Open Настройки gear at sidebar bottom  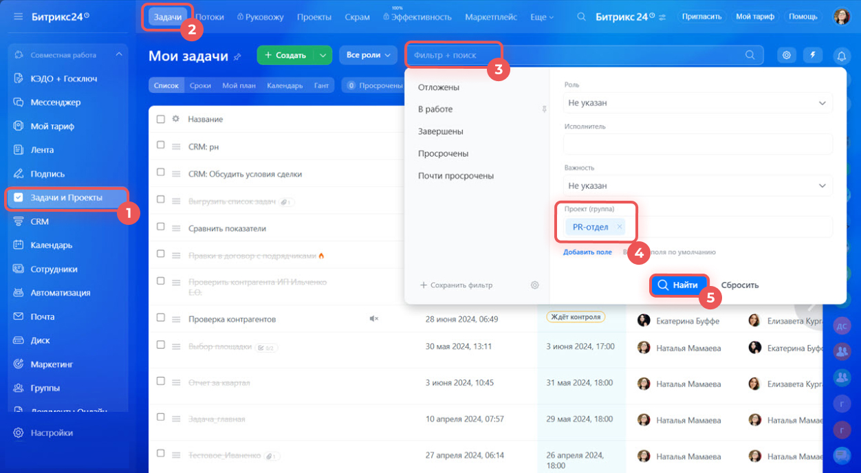click(19, 433)
